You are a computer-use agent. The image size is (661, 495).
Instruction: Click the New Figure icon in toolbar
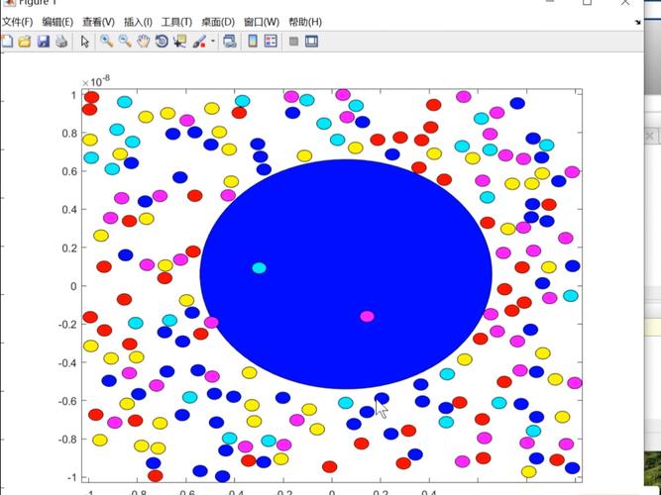7,42
